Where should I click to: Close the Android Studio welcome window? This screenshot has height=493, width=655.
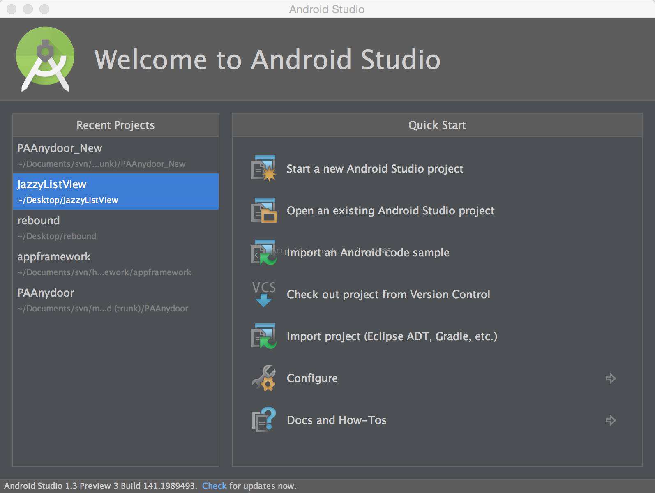(12, 9)
